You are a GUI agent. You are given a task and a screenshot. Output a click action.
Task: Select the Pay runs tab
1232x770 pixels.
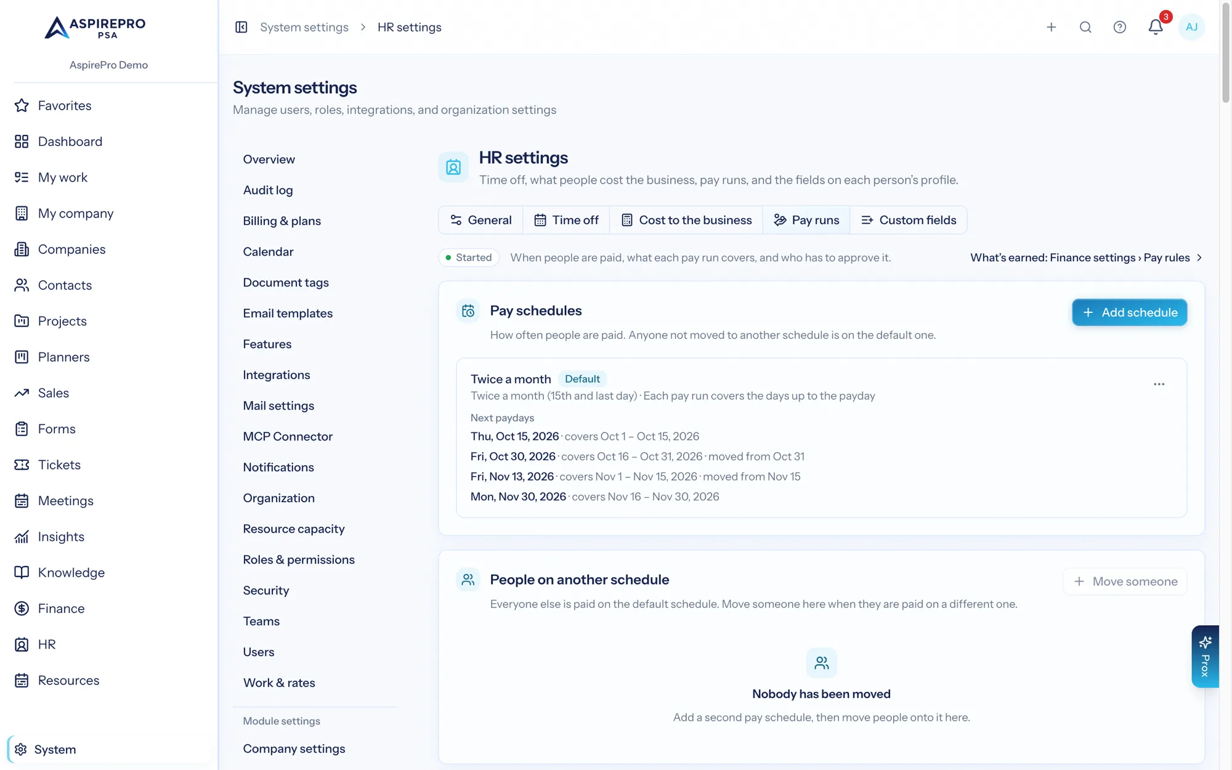pyautogui.click(x=806, y=220)
